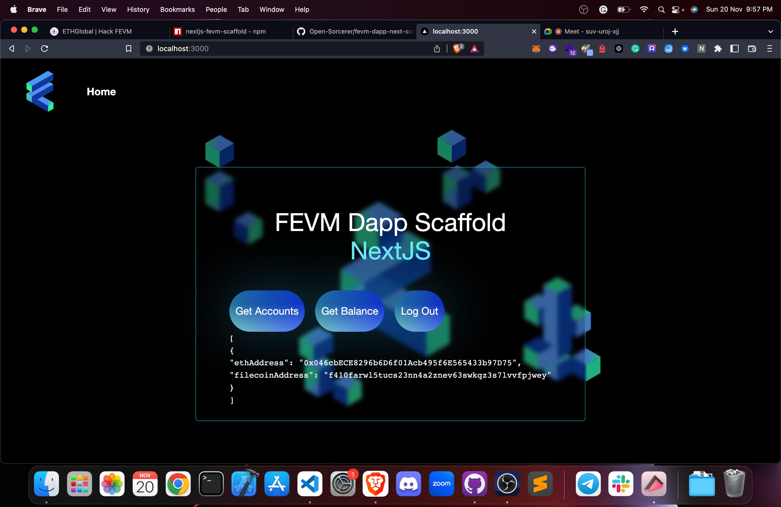
Task: Click the Bookmarks menu bar item
Action: [176, 9]
